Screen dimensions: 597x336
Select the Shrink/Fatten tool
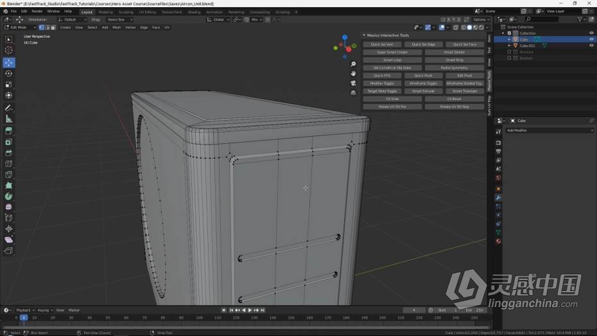click(x=9, y=229)
